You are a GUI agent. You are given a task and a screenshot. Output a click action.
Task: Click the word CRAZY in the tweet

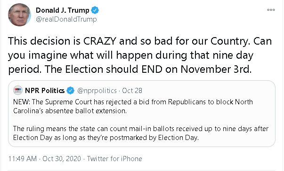[99, 41]
